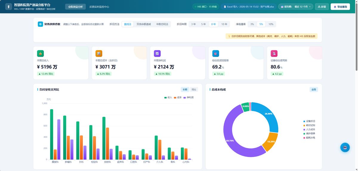Click the 5.05% green donut segment
Screen dimensions: 358x171
(246, 107)
